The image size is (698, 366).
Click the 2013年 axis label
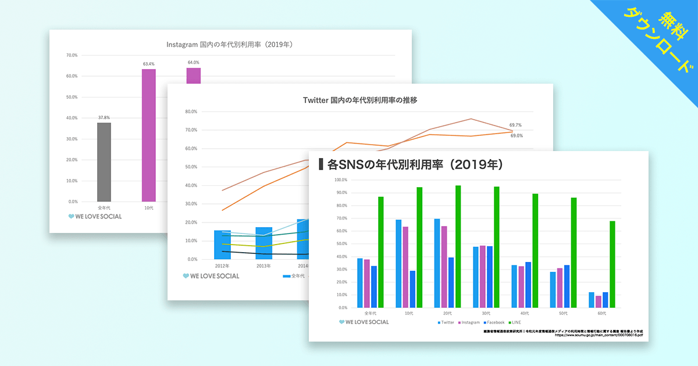pos(263,265)
